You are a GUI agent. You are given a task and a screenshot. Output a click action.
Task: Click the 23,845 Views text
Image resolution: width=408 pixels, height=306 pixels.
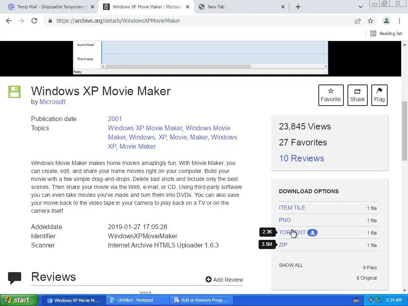(x=305, y=126)
